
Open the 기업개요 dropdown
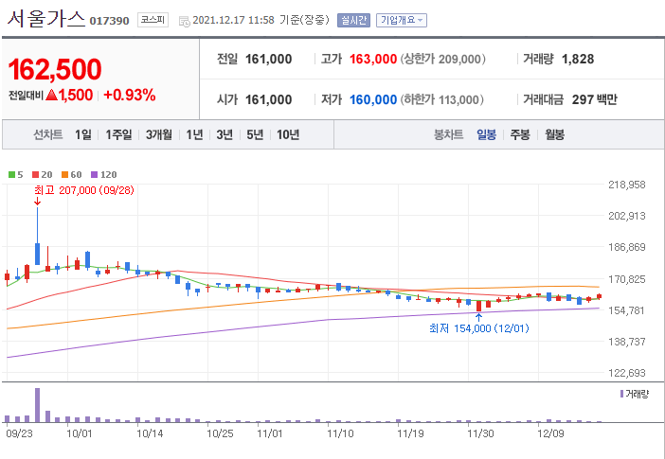coord(402,20)
